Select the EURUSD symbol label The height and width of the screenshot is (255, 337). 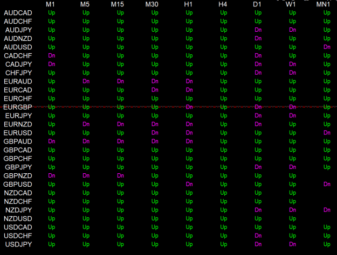tap(18, 133)
